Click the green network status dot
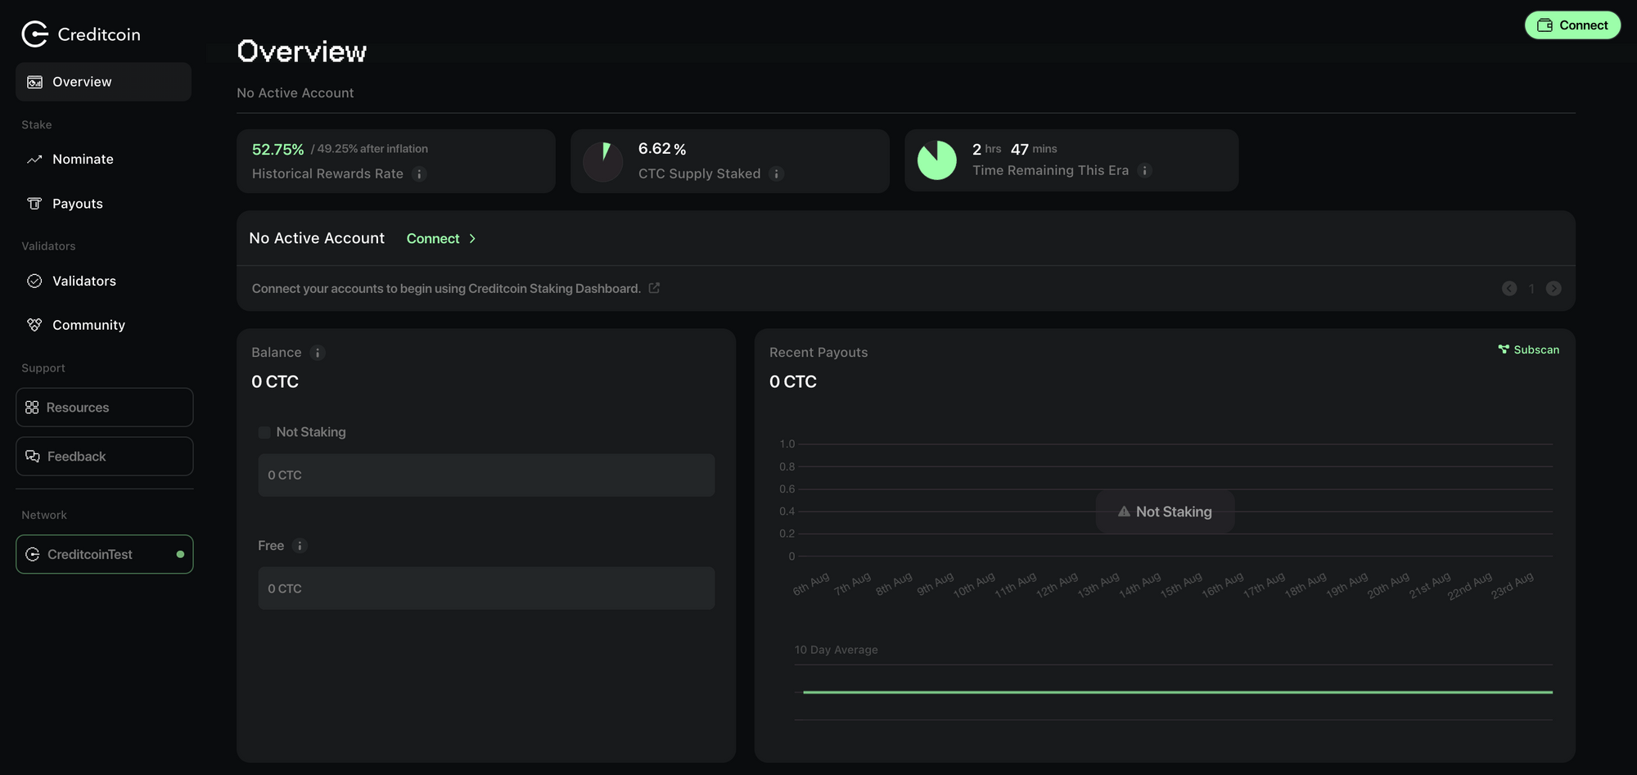 point(180,554)
